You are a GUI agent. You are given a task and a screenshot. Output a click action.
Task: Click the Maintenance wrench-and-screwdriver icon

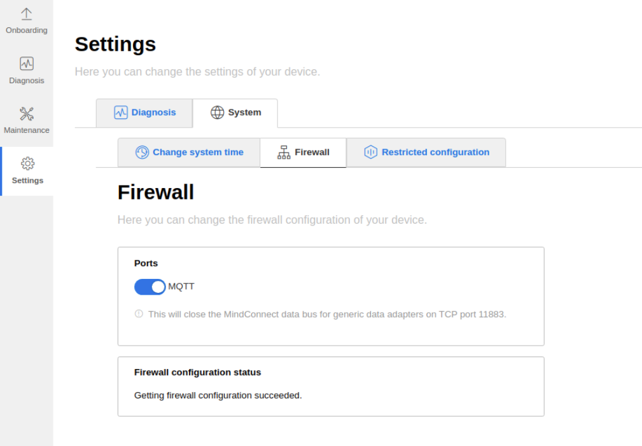coord(27,114)
